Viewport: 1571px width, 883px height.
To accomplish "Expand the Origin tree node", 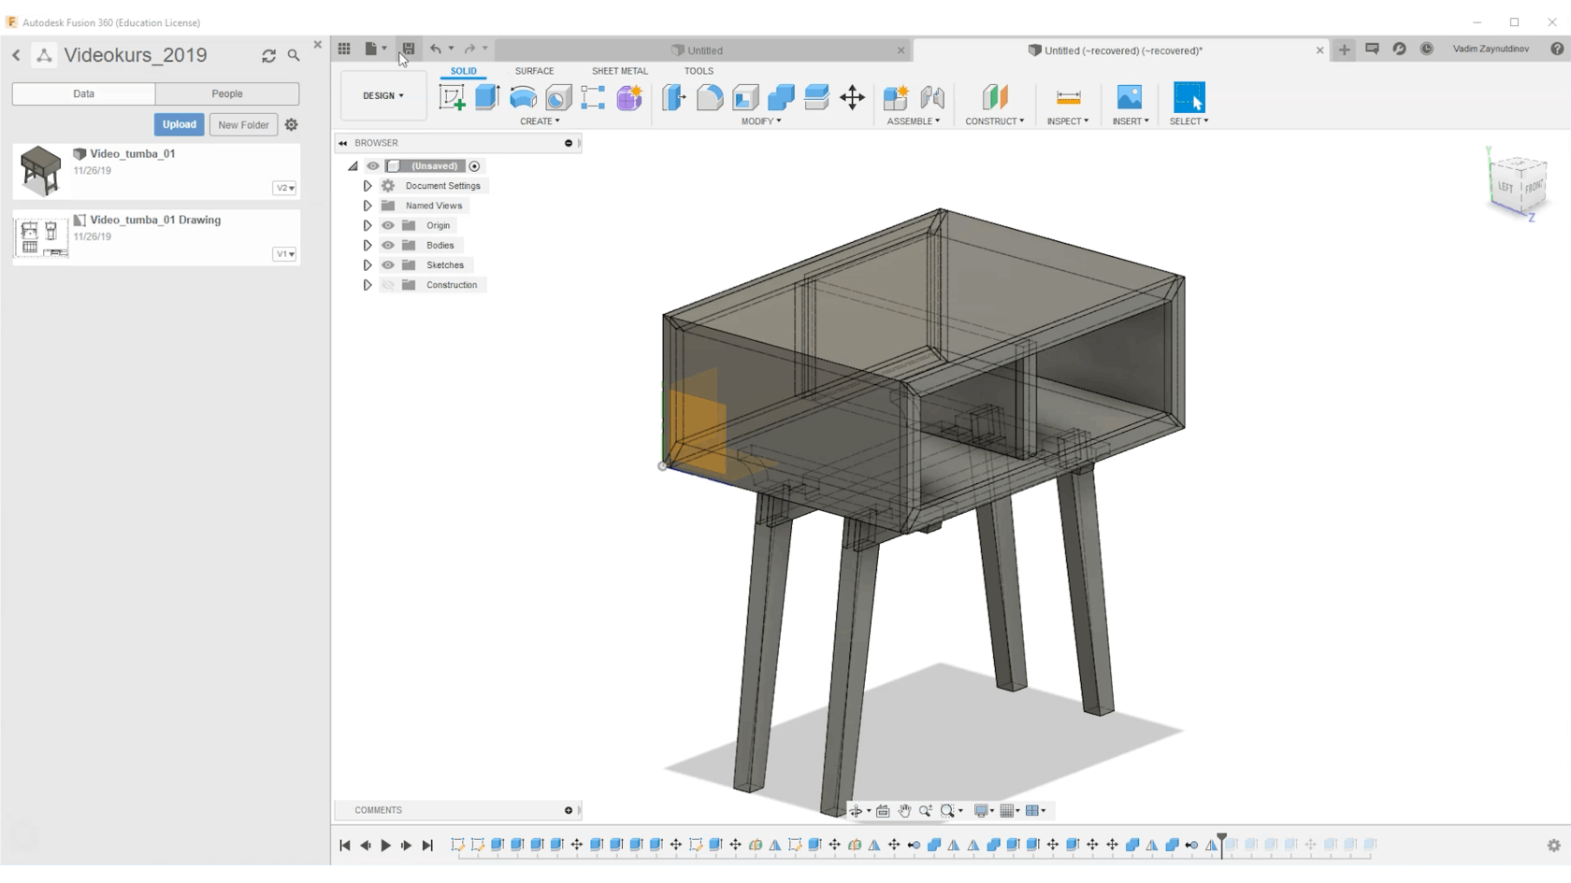I will click(368, 225).
